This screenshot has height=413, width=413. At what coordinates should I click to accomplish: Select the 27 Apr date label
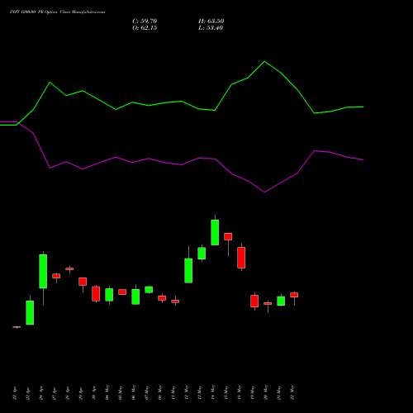click(55, 394)
